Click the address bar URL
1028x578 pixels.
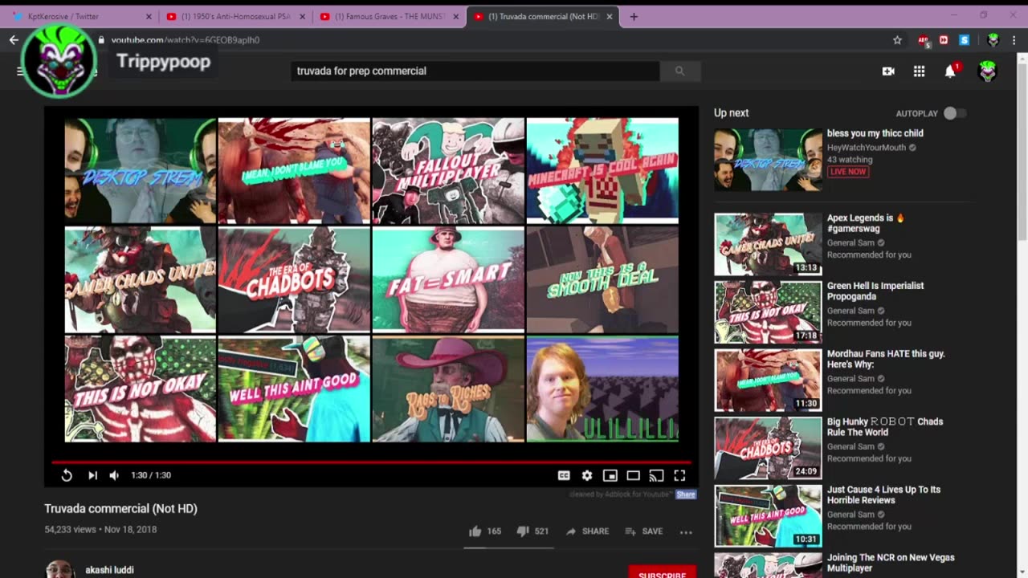(x=186, y=39)
